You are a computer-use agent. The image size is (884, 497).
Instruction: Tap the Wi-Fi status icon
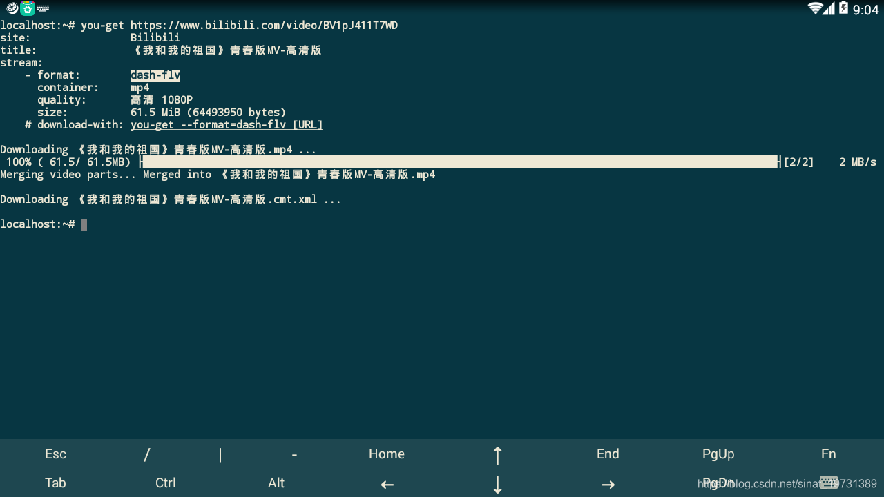815,8
